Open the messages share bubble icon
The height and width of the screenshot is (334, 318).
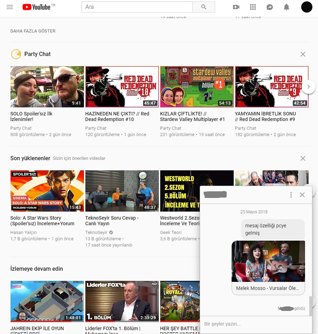(x=270, y=7)
